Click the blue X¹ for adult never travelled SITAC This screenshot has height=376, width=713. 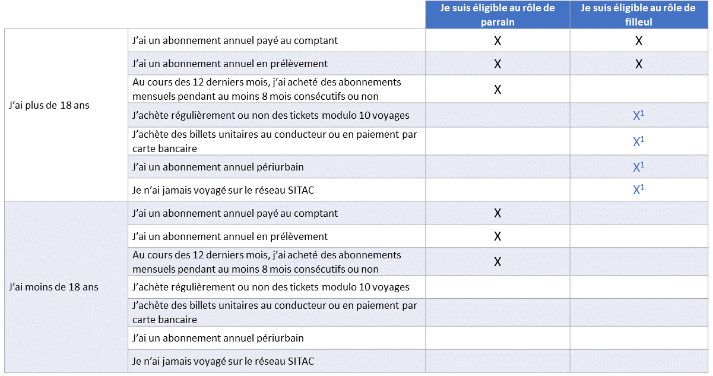[x=639, y=190]
